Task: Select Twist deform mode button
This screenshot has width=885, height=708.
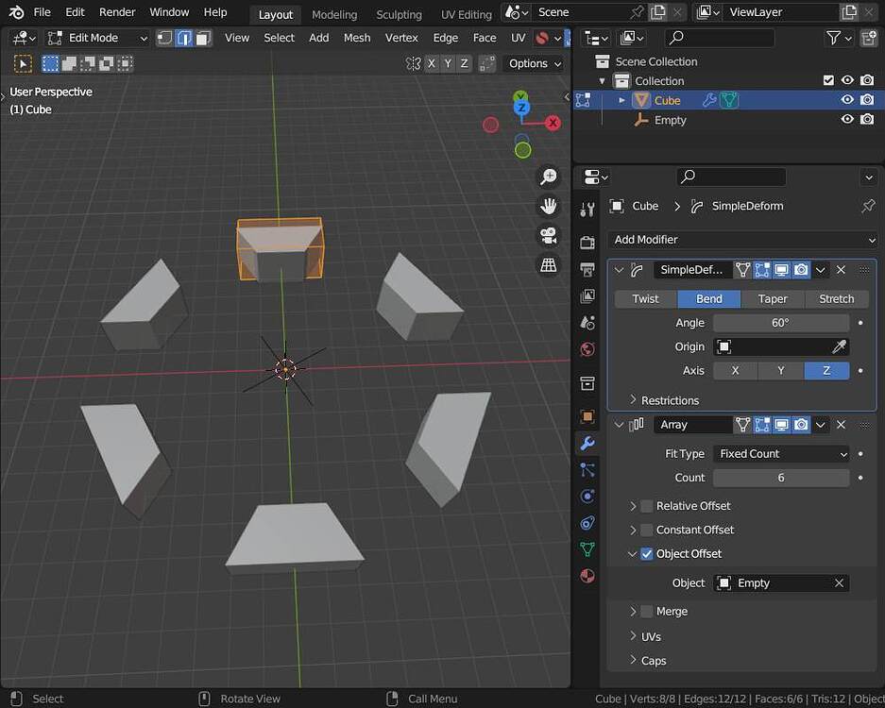Action: point(645,299)
